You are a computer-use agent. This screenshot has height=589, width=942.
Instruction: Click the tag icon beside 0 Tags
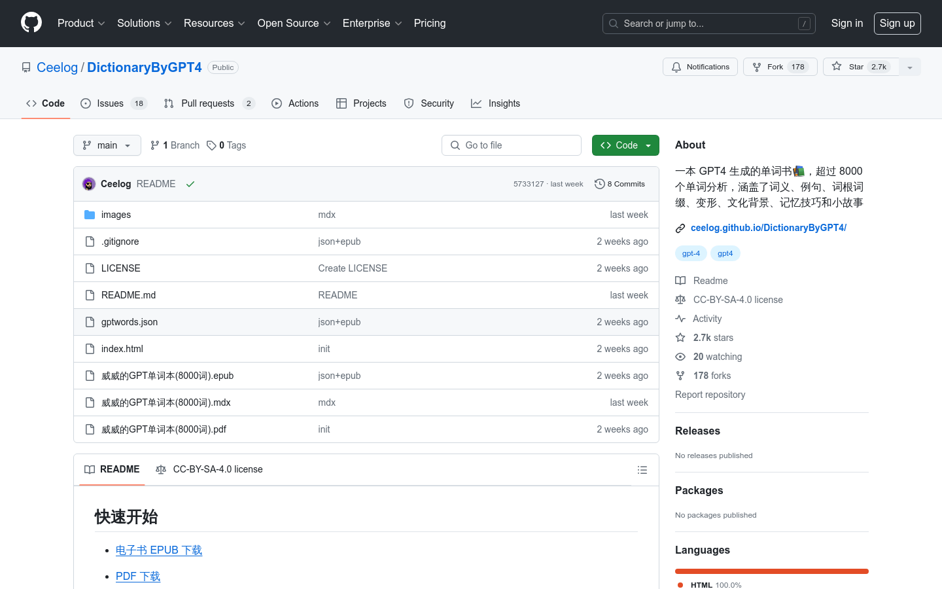click(x=211, y=145)
